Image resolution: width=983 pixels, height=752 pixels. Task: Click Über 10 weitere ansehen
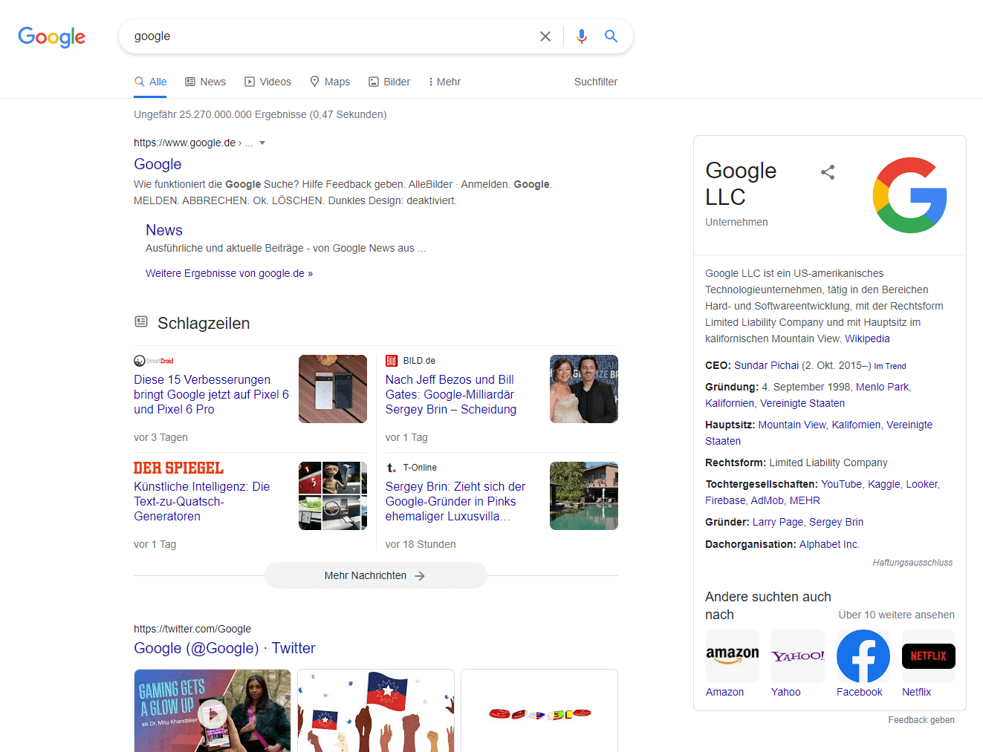click(897, 615)
